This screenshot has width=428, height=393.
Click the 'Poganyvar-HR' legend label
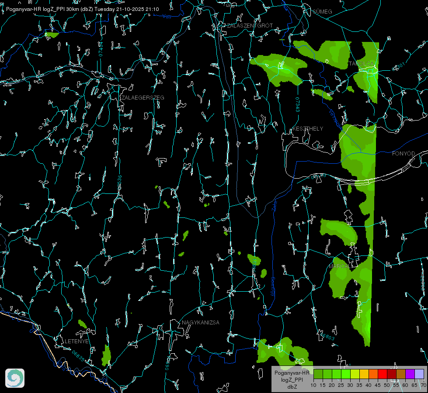pos(292,373)
